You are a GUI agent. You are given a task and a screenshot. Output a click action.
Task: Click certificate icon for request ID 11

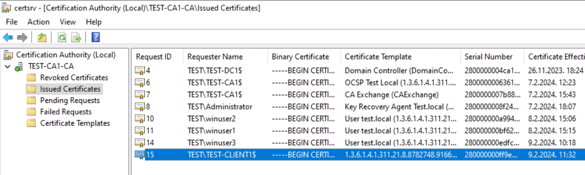[x=140, y=130]
